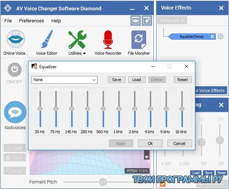
Task: Expand the Utilities dropdown arrow
Action: (x=84, y=53)
